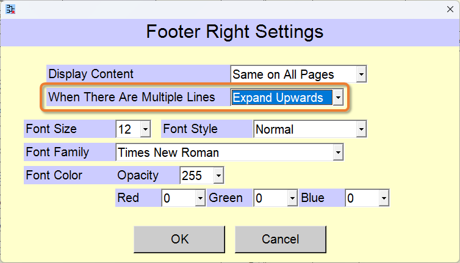
Task: Confirm settings with the OK button
Action: [x=179, y=239]
